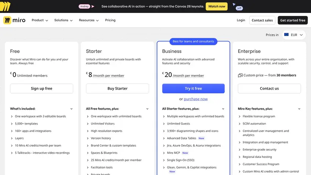Expand 10 Miro AI credits/month per team
This screenshot has height=175, width=311.
[x=36, y=145]
